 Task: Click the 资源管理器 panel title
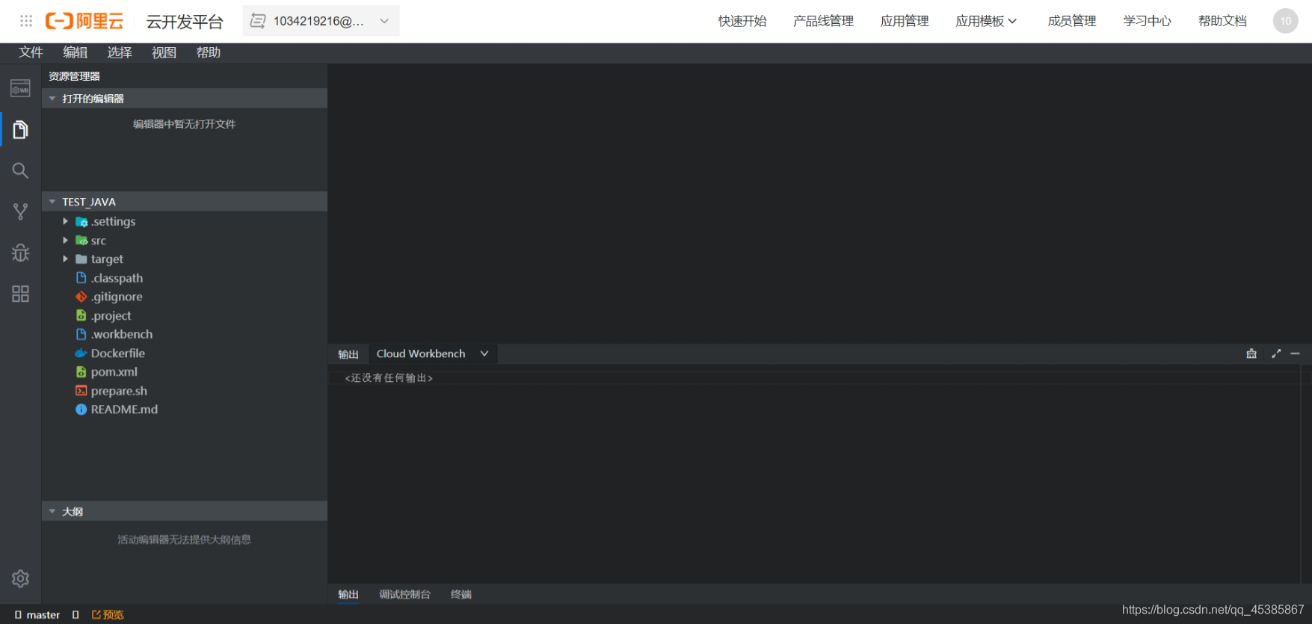pyautogui.click(x=74, y=76)
